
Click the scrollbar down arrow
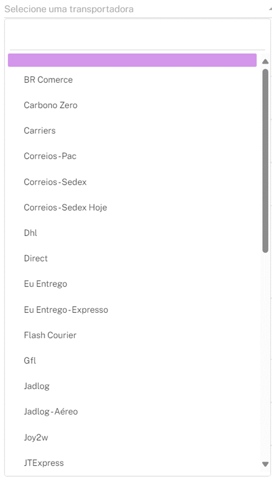pyautogui.click(x=266, y=464)
